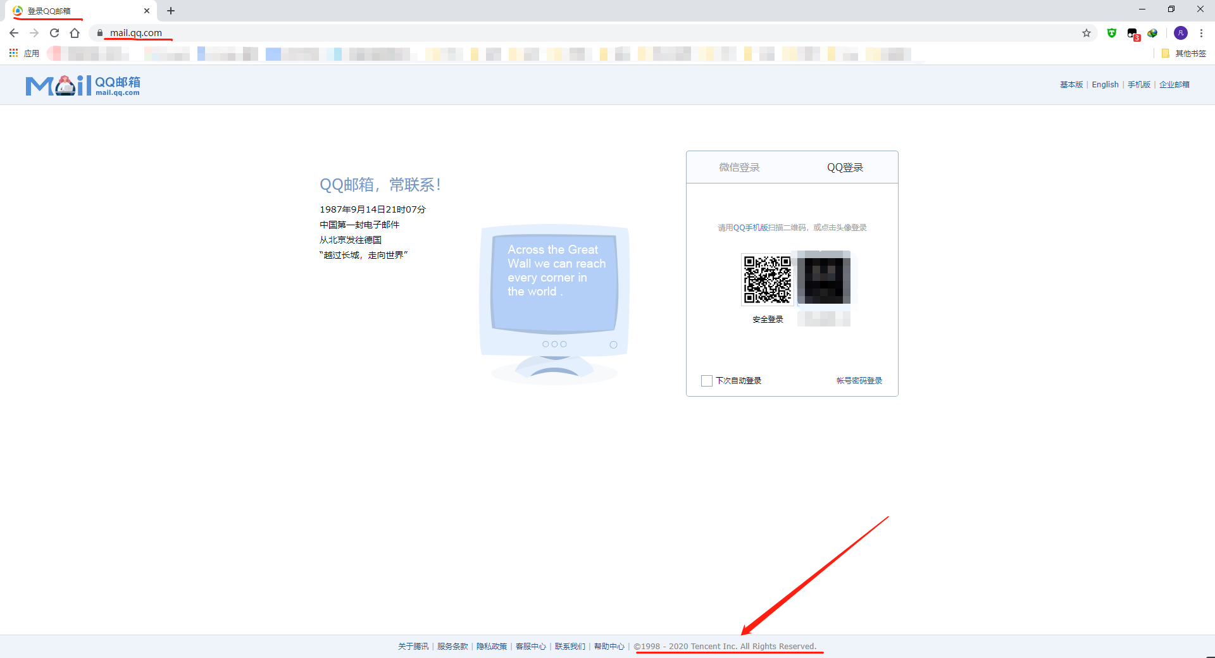
Task: Open the 企业邮箱 link
Action: 1174,85
